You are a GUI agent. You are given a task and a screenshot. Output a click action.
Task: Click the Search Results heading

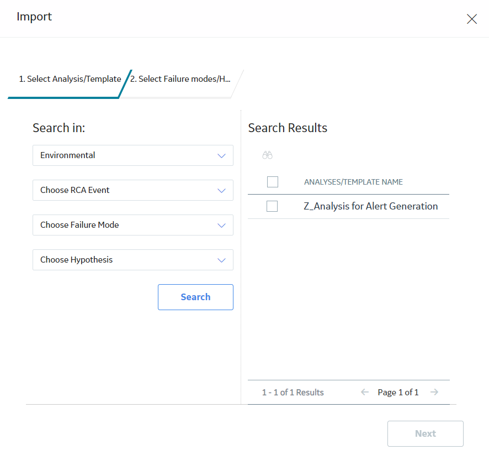click(288, 128)
